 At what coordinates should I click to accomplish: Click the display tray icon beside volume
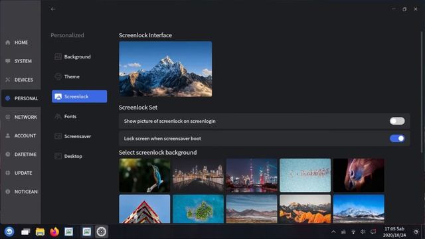pos(373,232)
